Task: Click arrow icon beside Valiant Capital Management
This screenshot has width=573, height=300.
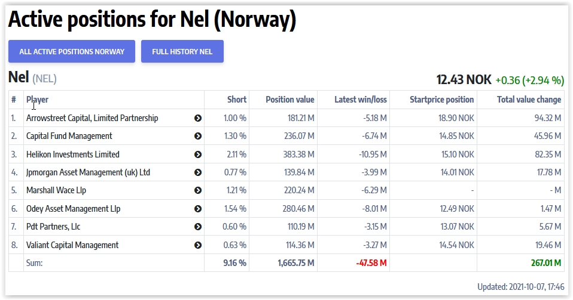Action: point(198,245)
